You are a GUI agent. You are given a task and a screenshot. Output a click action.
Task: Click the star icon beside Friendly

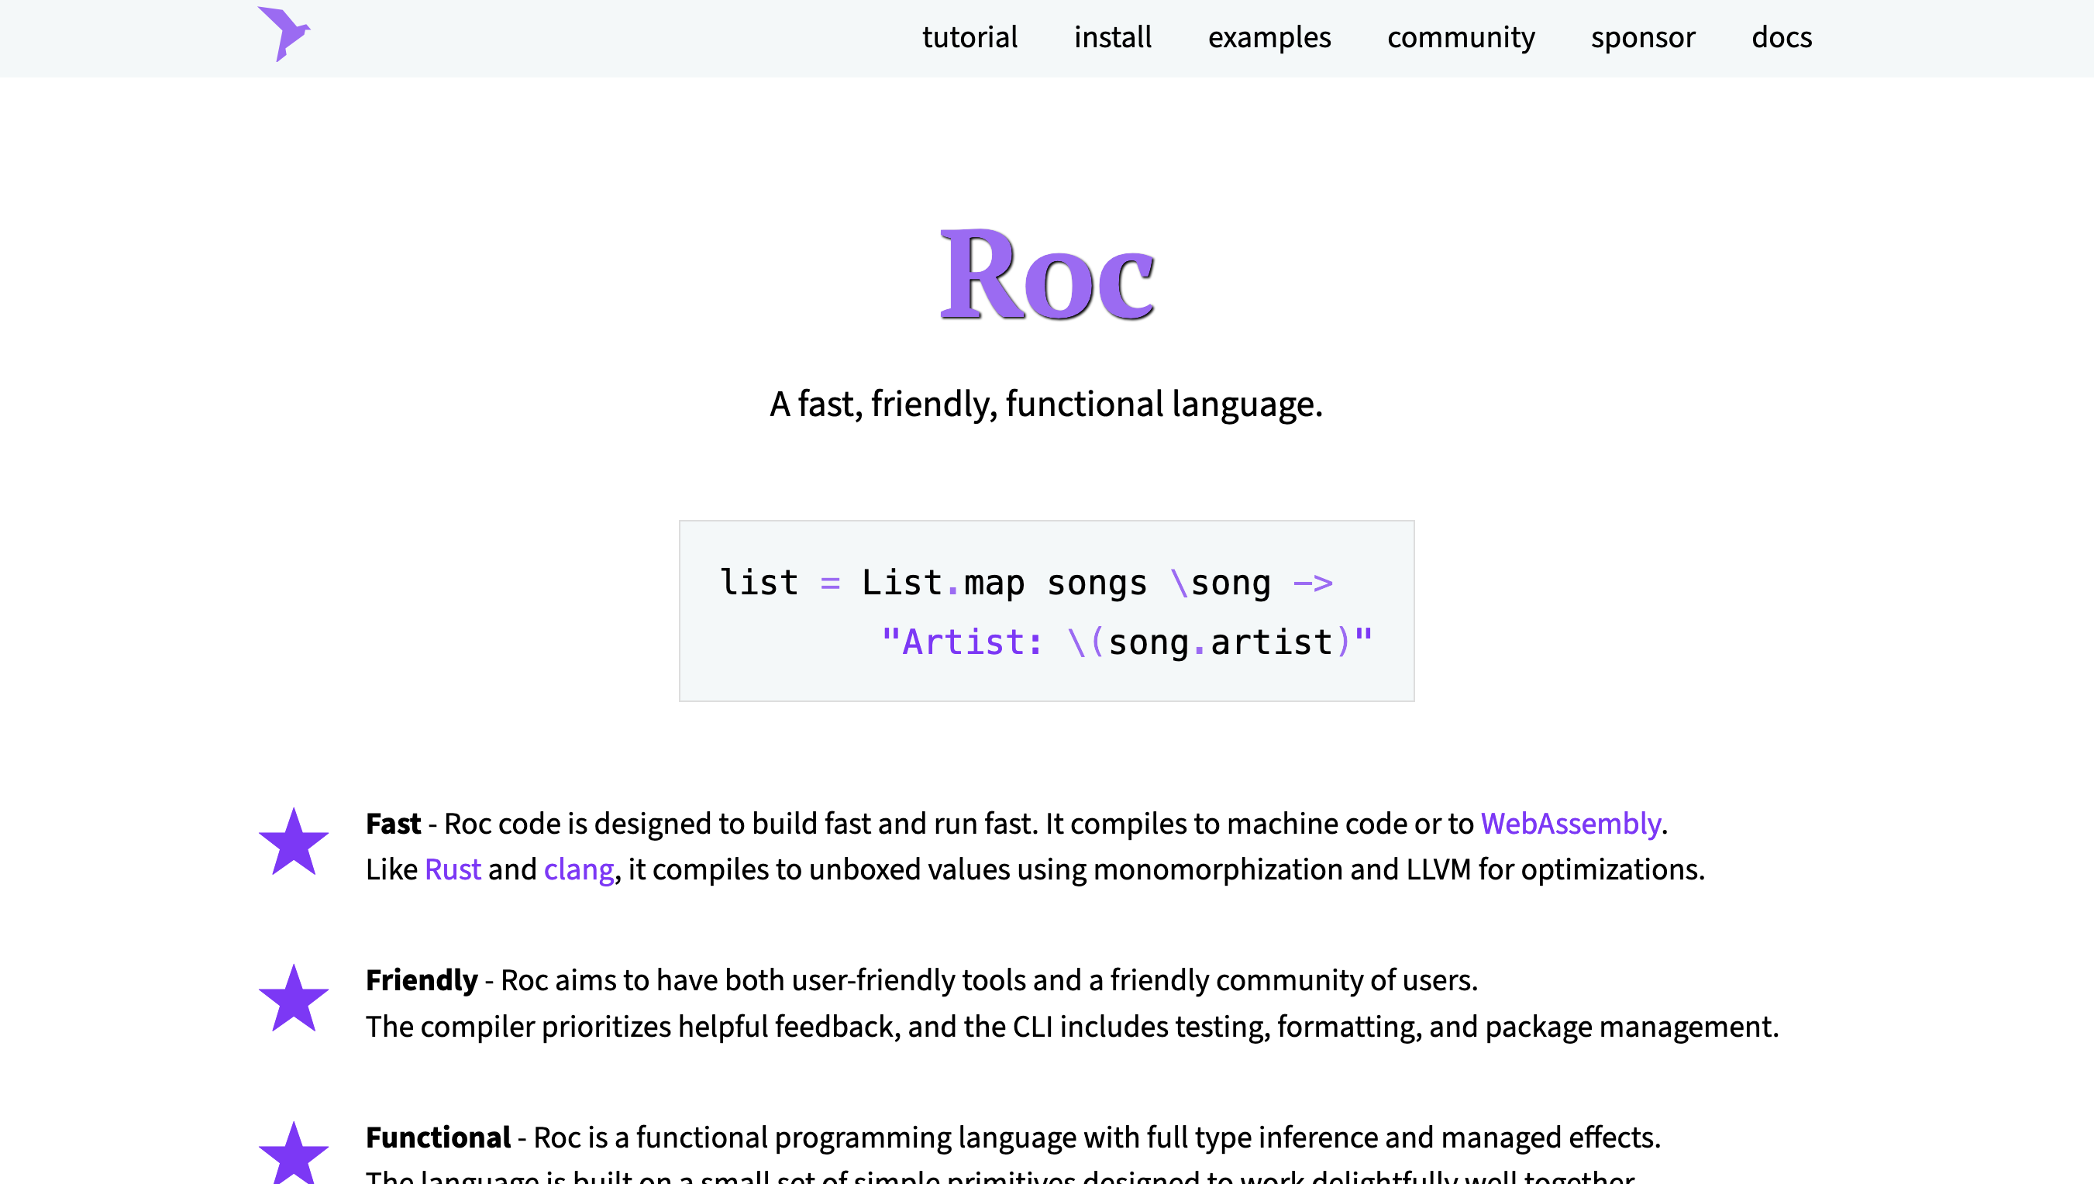tap(294, 1000)
